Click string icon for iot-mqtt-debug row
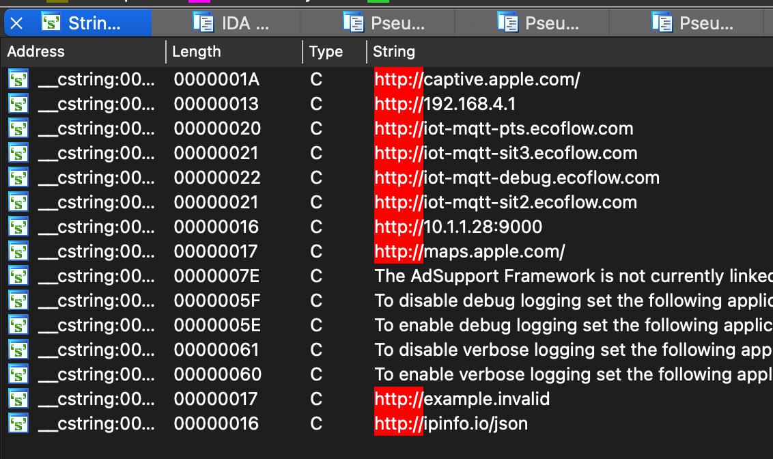This screenshot has height=459, width=773. click(18, 178)
